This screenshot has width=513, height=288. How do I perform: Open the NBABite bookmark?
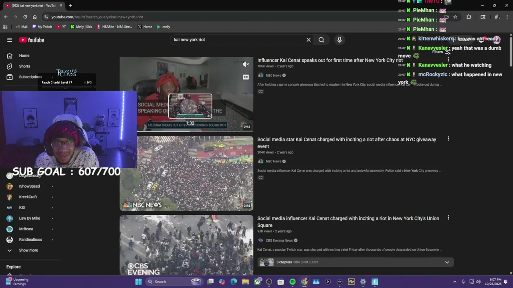tap(114, 27)
